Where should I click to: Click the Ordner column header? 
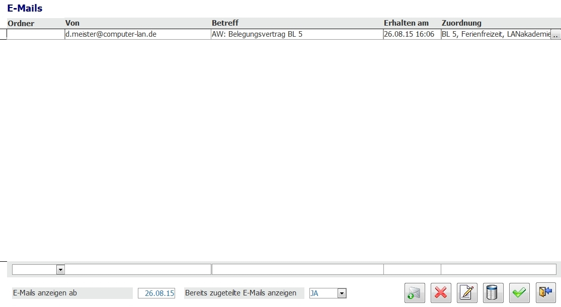coord(21,23)
